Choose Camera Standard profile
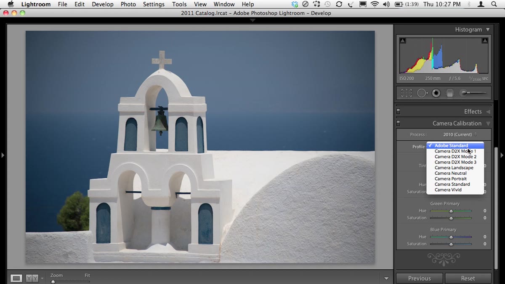 [455, 184]
